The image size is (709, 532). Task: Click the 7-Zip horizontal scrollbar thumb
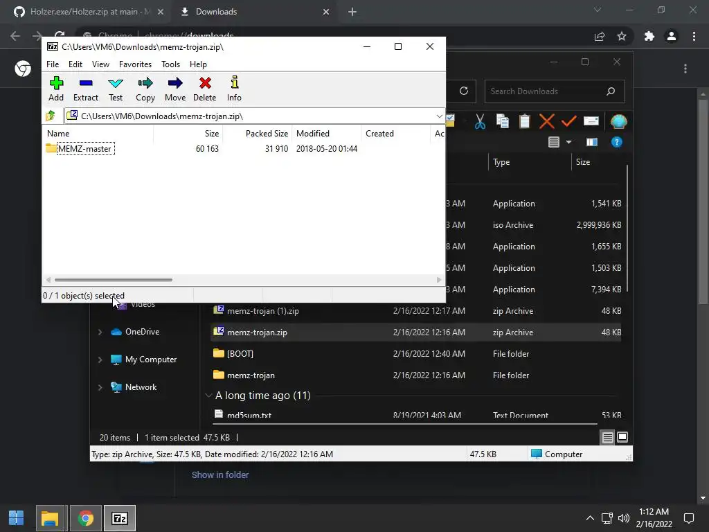pyautogui.click(x=113, y=280)
